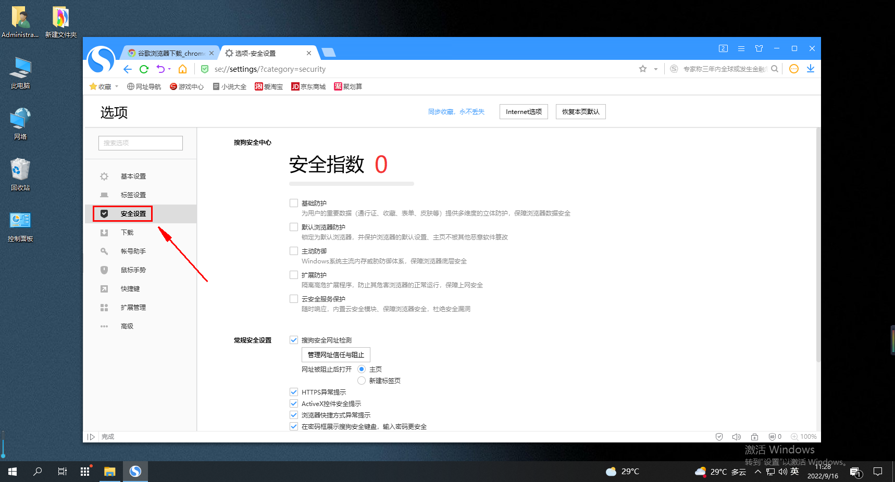Screen dimensions: 895x482
Task: Click the 搜索选项 search field
Action: click(x=141, y=143)
